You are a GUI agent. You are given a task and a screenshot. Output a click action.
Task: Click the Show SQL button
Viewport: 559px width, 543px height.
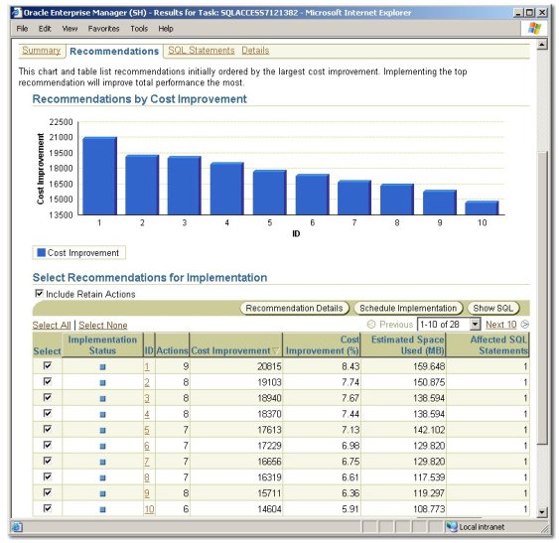tap(493, 308)
